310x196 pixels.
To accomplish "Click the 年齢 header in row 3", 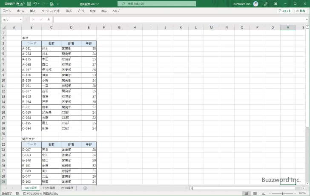I will (x=89, y=43).
